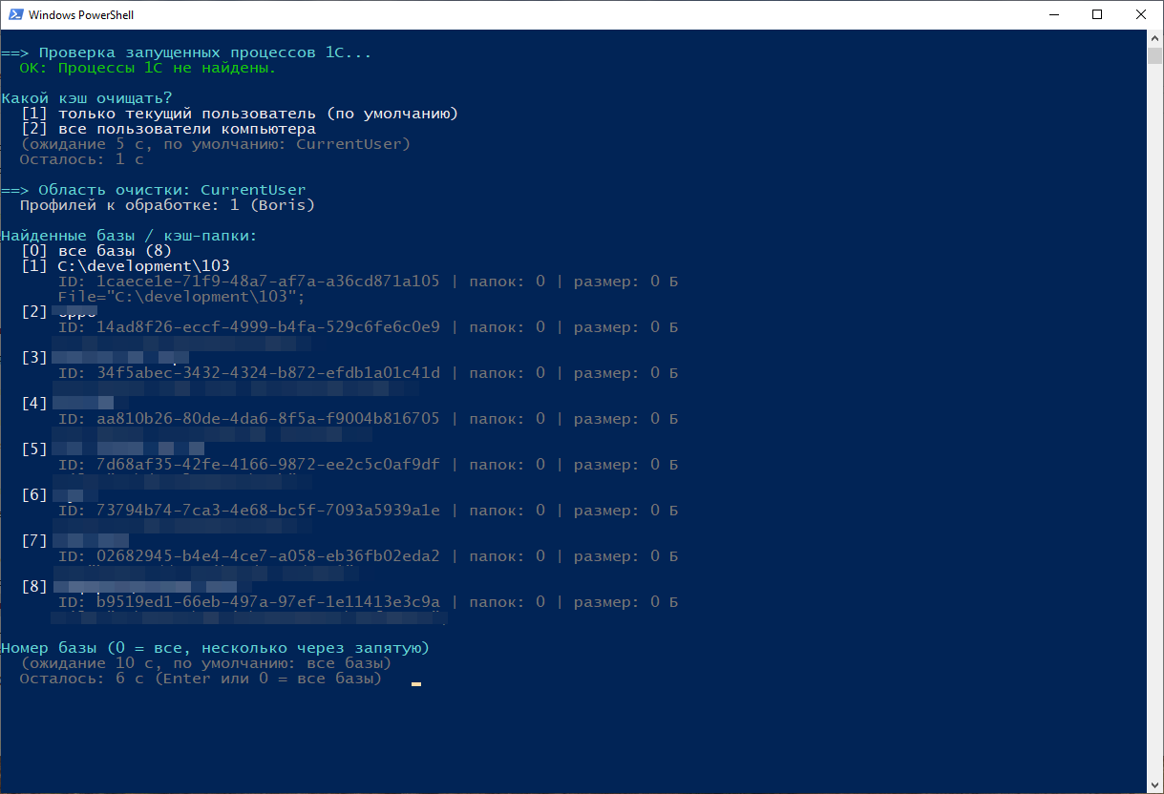The height and width of the screenshot is (794, 1164).
Task: Click the '[5]' list index
Action: tap(34, 449)
